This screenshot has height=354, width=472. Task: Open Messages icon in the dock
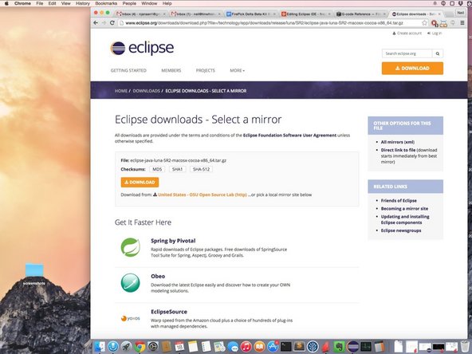pyautogui.click(x=233, y=347)
